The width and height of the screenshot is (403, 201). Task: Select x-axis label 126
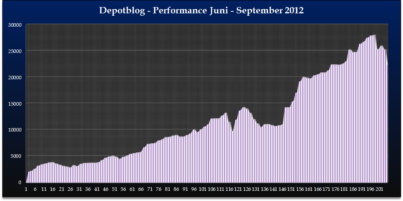click(x=247, y=189)
